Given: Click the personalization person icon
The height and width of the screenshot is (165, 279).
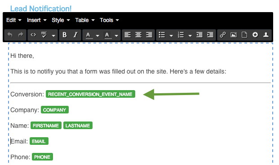Looking at the screenshot, I should (x=266, y=35).
